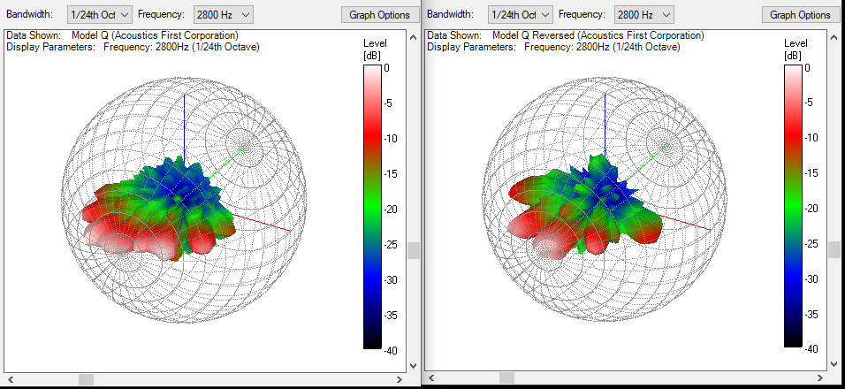The image size is (845, 389).
Task: Open Graph Options for Model Q Reversed
Action: [801, 15]
